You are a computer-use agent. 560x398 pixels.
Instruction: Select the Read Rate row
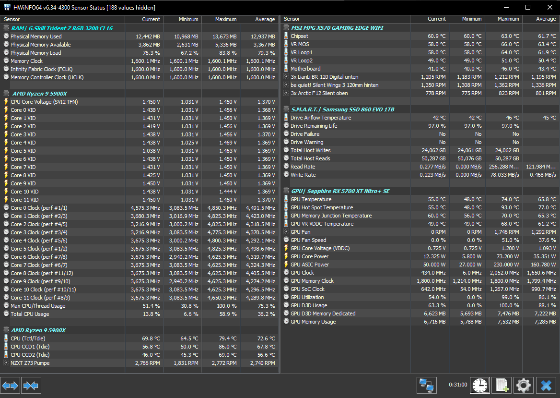tap(420, 167)
